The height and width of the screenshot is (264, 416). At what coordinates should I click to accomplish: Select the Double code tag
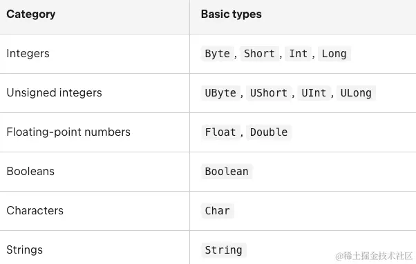click(x=269, y=132)
